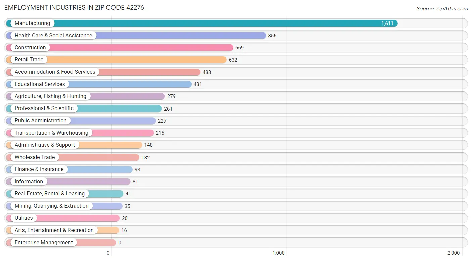Select the Transportation & Warehousing label
The height and width of the screenshot is (261, 472).
(51, 133)
